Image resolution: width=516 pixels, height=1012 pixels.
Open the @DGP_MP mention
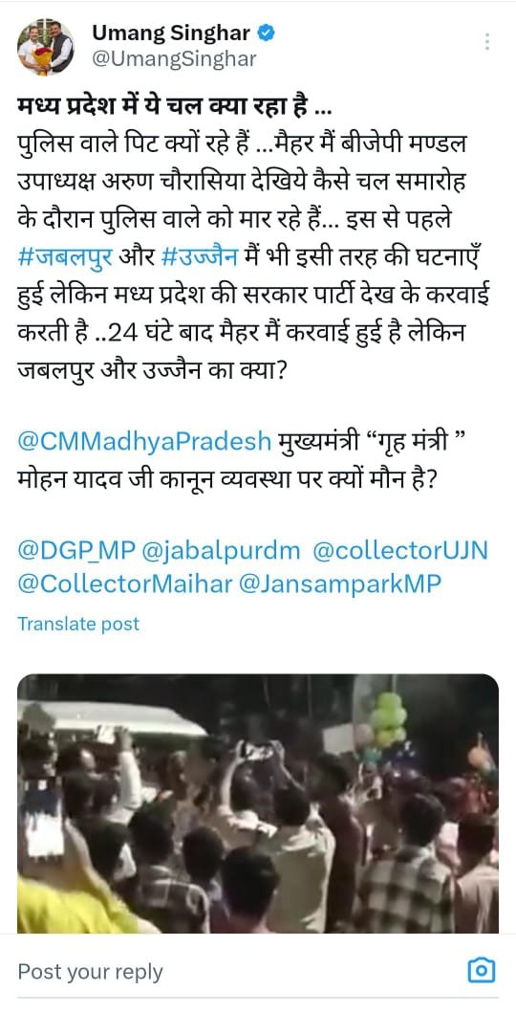tap(76, 551)
